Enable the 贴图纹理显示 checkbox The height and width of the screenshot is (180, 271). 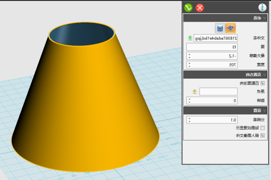click(262, 128)
